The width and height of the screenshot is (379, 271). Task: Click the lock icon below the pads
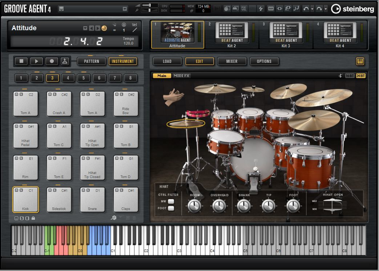(33, 218)
